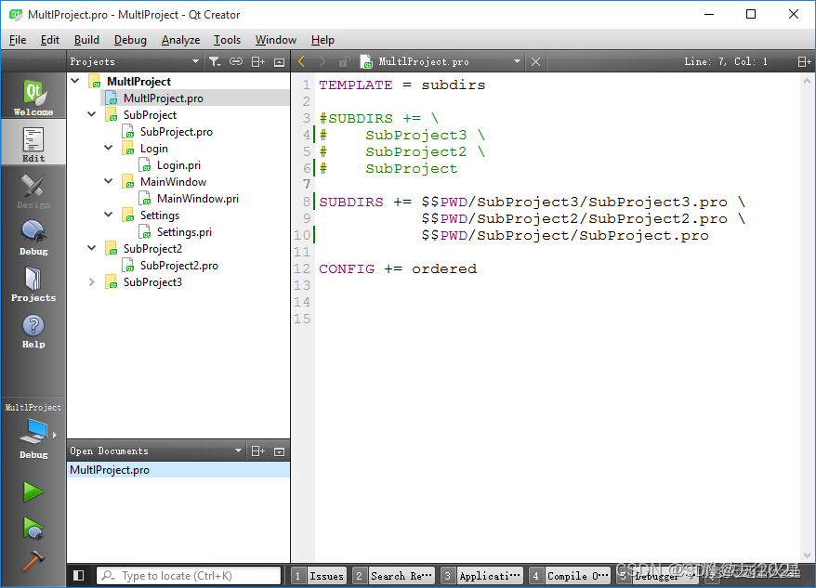This screenshot has height=588, width=816.
Task: Toggle file read-only lock icon
Action: 344,62
